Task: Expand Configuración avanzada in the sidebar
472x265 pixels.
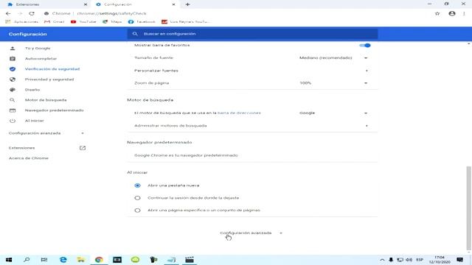Action: coord(46,133)
